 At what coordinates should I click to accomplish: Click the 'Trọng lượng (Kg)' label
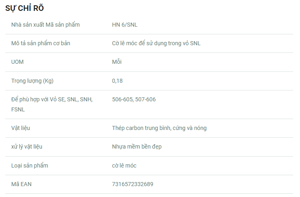[32, 81]
